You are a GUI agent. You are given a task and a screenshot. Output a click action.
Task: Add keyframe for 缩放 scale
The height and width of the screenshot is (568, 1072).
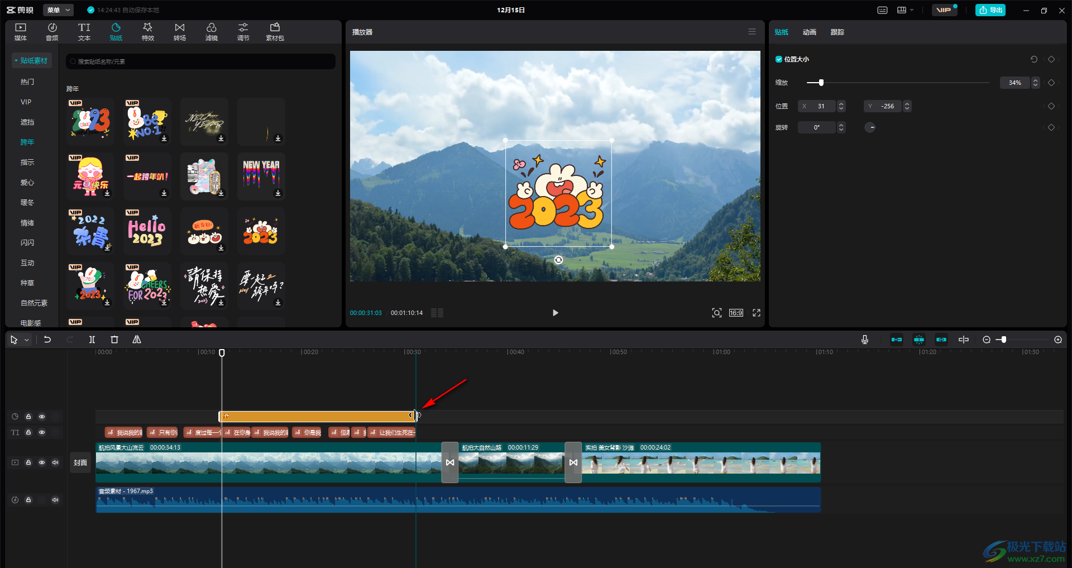[x=1051, y=83]
